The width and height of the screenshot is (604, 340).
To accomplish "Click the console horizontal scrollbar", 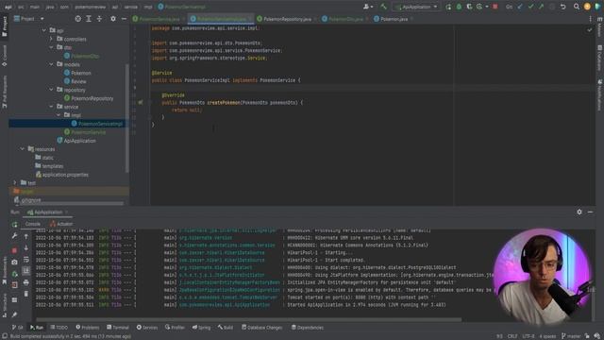I will point(249,319).
